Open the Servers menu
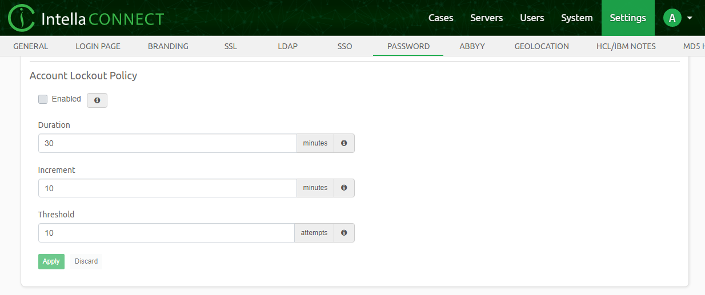 click(486, 18)
